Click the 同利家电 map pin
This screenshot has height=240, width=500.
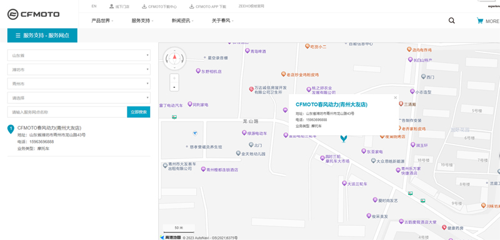tap(190, 104)
